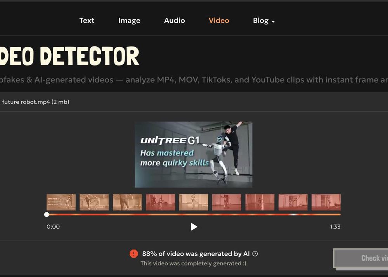Open the Unitree G1 video preview
Image resolution: width=388 pixels, height=277 pixels.
tap(194, 155)
